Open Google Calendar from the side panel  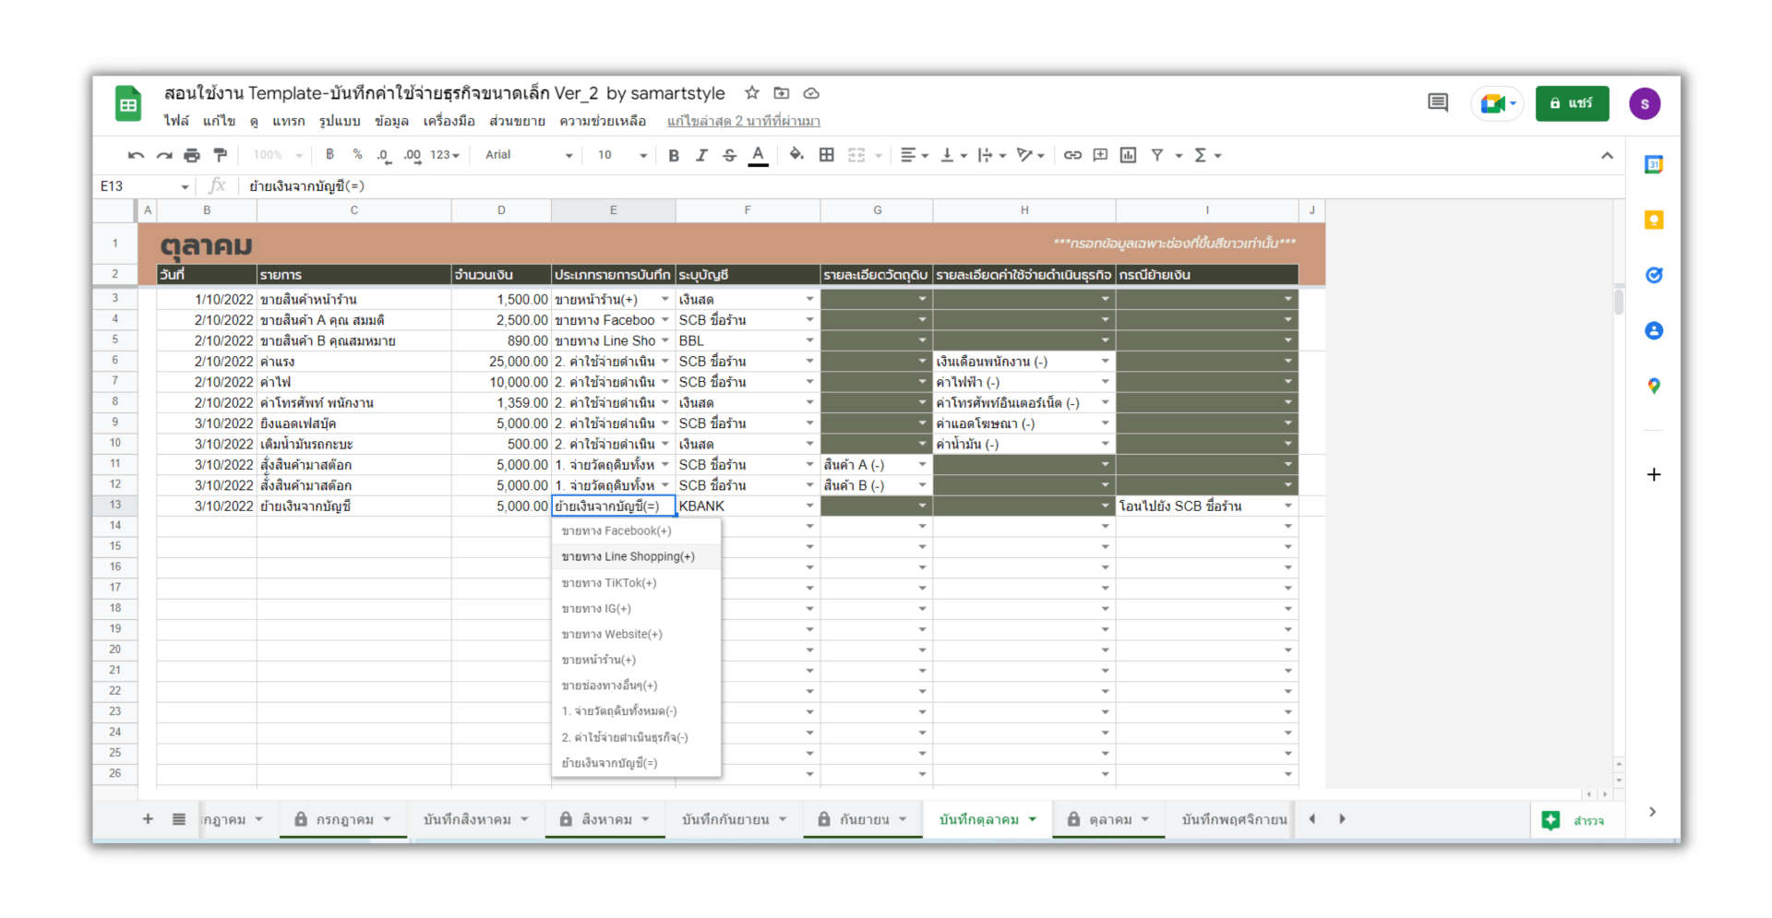pos(1654,163)
